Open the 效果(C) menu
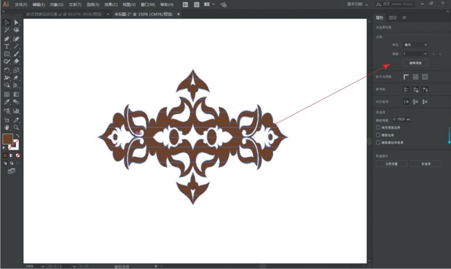 (110, 5)
